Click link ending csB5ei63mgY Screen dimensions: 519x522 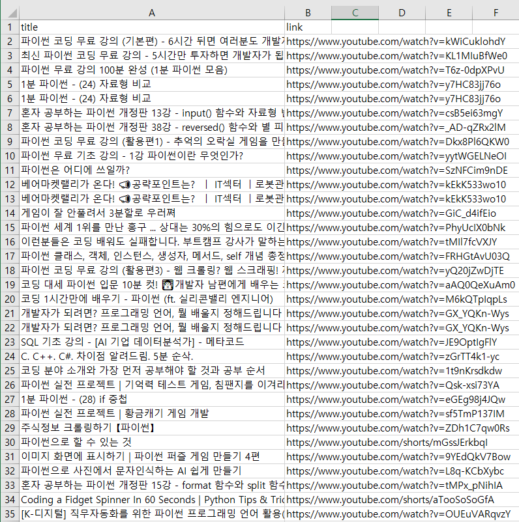(x=394, y=113)
